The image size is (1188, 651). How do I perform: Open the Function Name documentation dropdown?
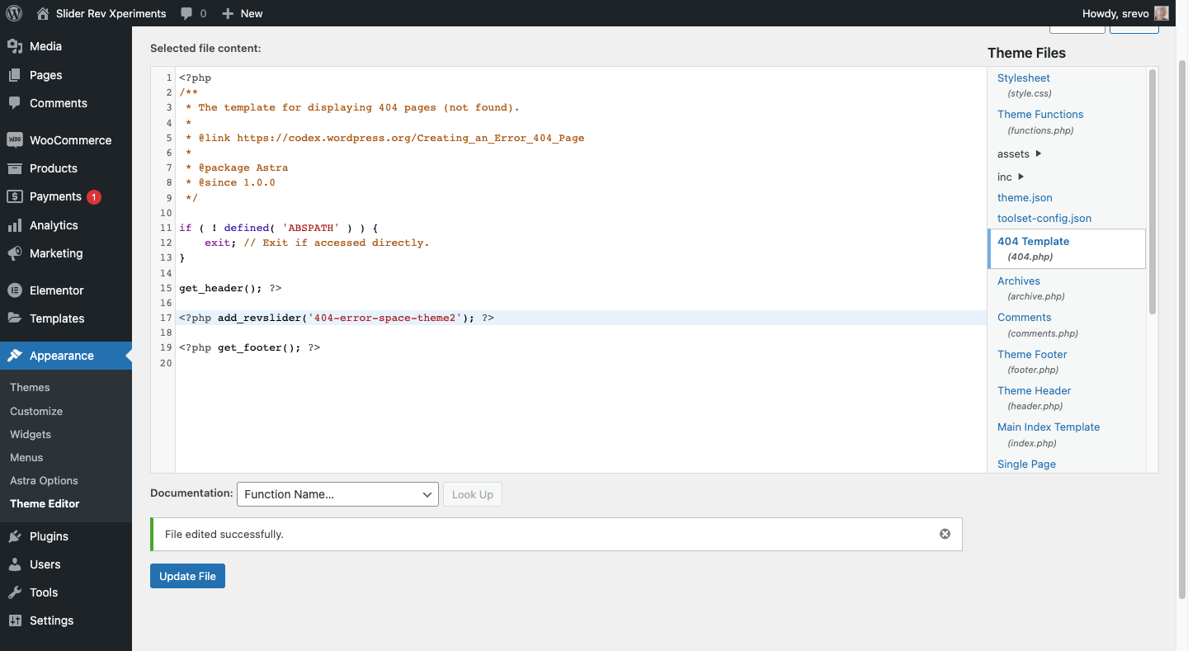[337, 494]
